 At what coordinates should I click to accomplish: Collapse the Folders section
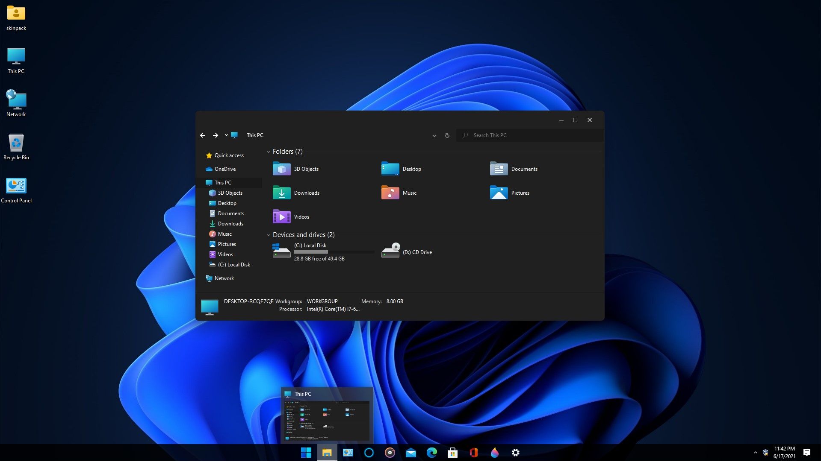[269, 152]
